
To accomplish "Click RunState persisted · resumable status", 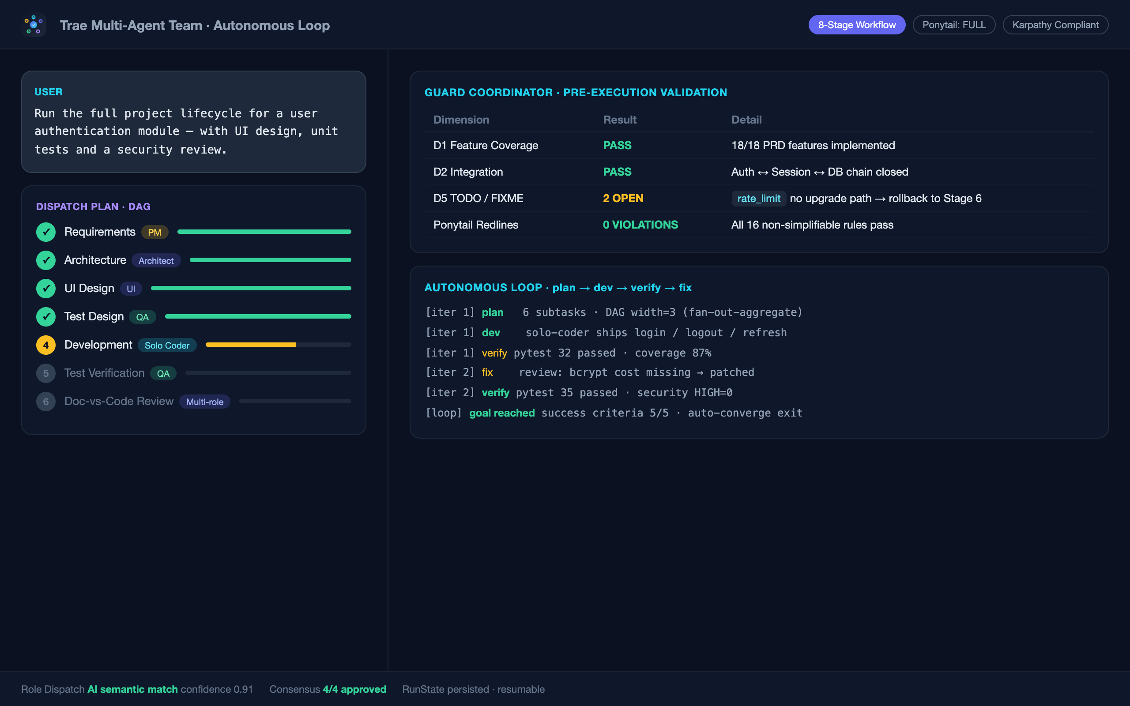I will 474,689.
